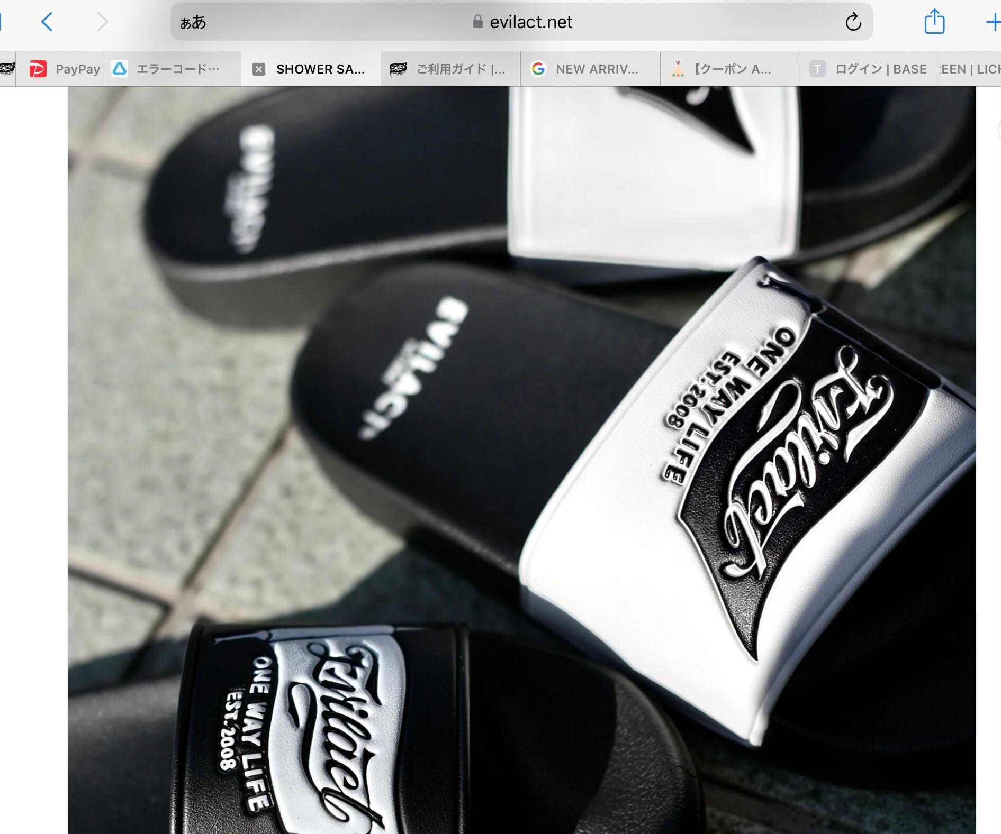
Task: Switch to the NEW ARRIV... Google tab
Action: pos(591,69)
